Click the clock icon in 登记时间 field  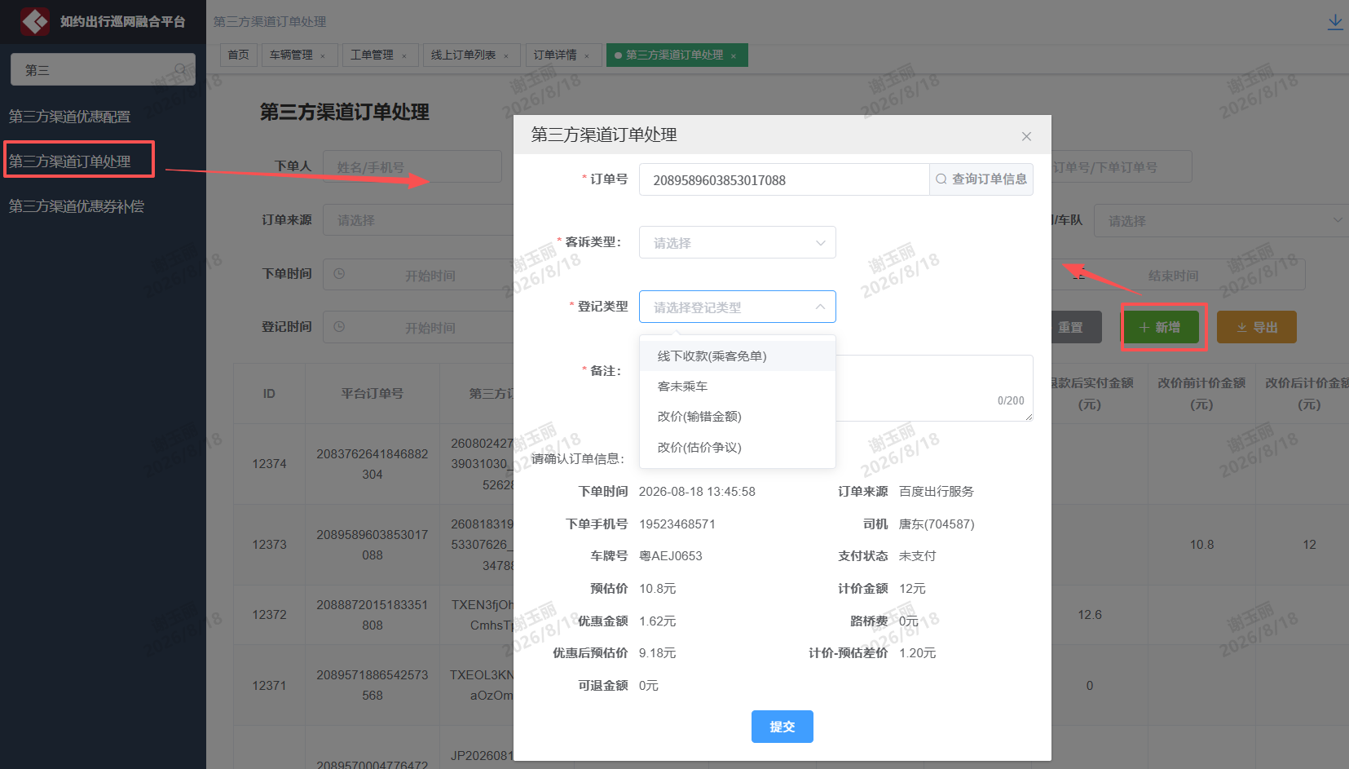pos(339,326)
